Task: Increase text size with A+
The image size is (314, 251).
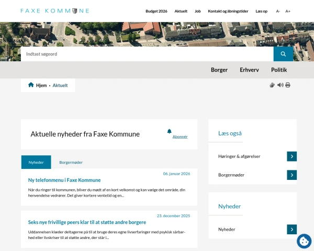Action: tap(288, 11)
